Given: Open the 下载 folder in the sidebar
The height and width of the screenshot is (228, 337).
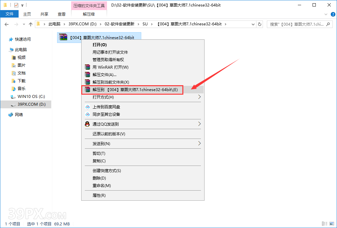Looking at the screenshot, I should pos(22,81).
